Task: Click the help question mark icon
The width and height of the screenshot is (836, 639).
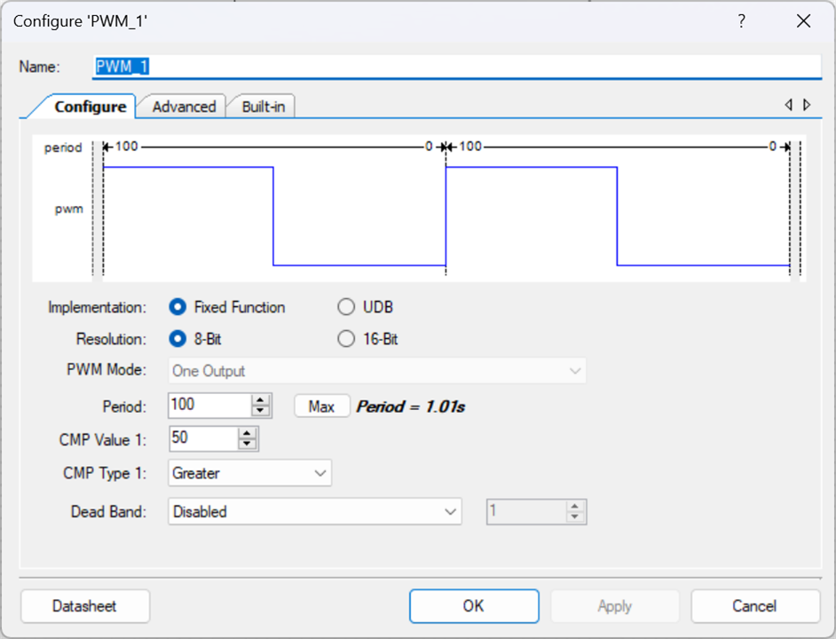Action: (741, 22)
